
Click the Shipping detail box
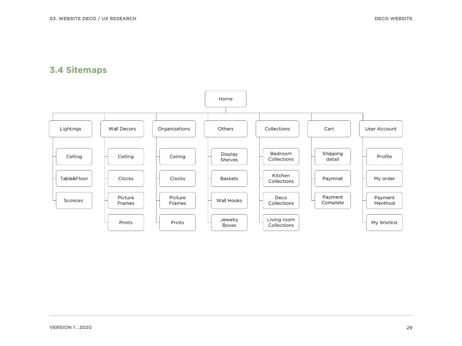coord(333,157)
